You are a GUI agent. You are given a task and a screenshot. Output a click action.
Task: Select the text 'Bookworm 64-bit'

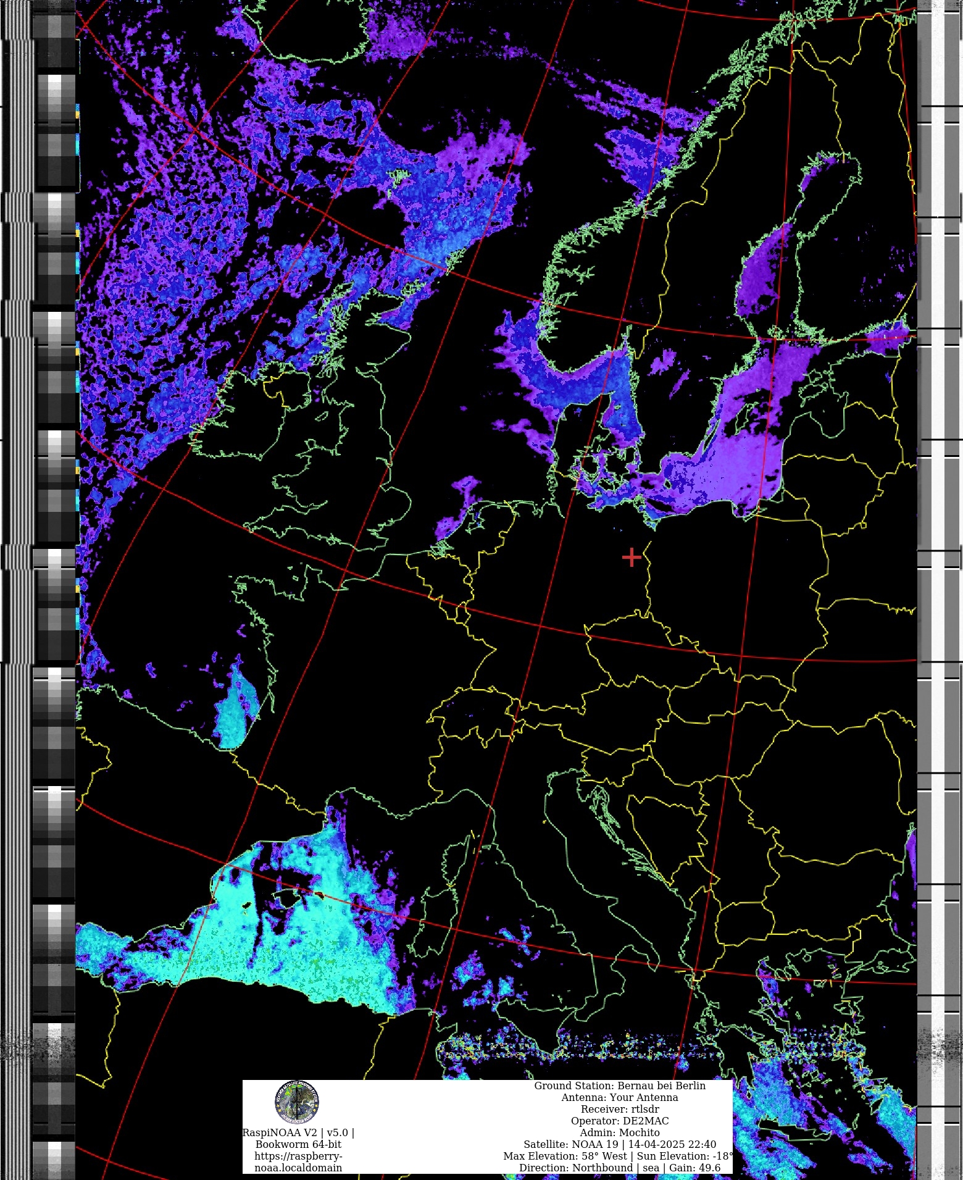coord(298,1144)
